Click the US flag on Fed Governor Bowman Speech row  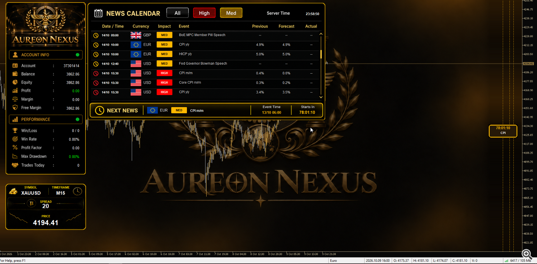(x=136, y=64)
